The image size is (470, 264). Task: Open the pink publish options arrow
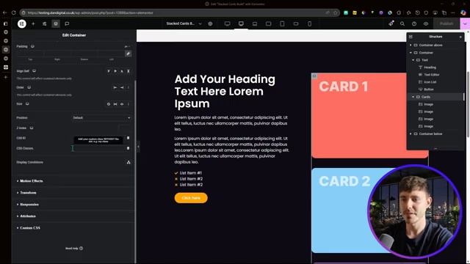tap(465, 23)
